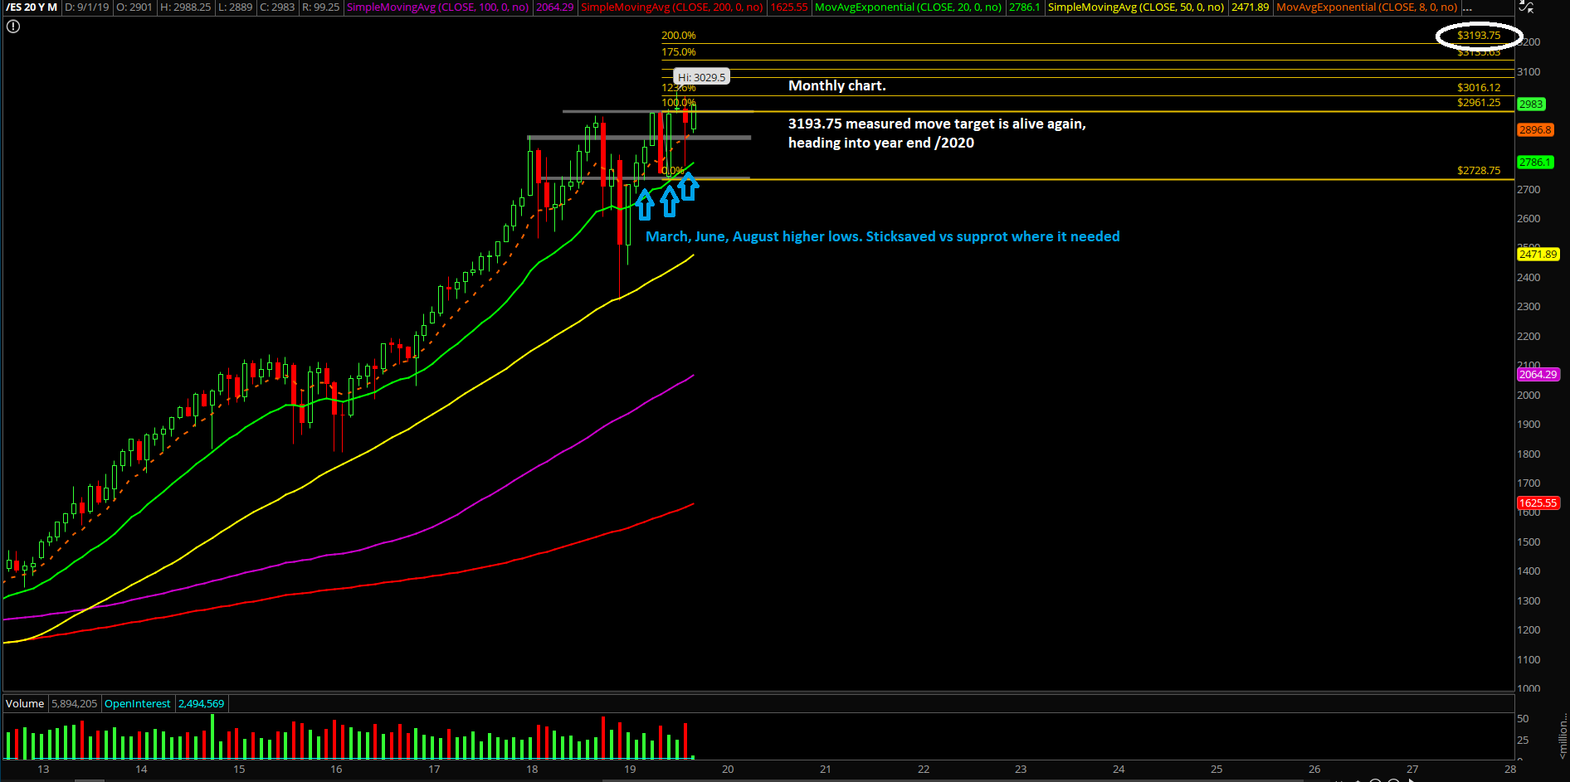
Task: Open SimpleMovingAvg 200 study label
Action: (671, 7)
